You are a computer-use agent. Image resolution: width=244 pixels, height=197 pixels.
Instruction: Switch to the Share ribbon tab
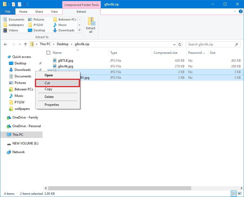click(x=39, y=12)
